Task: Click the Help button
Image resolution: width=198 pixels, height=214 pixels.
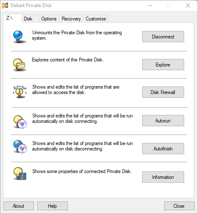Action: click(x=52, y=206)
